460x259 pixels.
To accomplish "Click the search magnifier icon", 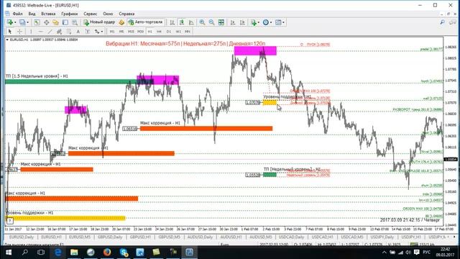I will coord(443,22).
